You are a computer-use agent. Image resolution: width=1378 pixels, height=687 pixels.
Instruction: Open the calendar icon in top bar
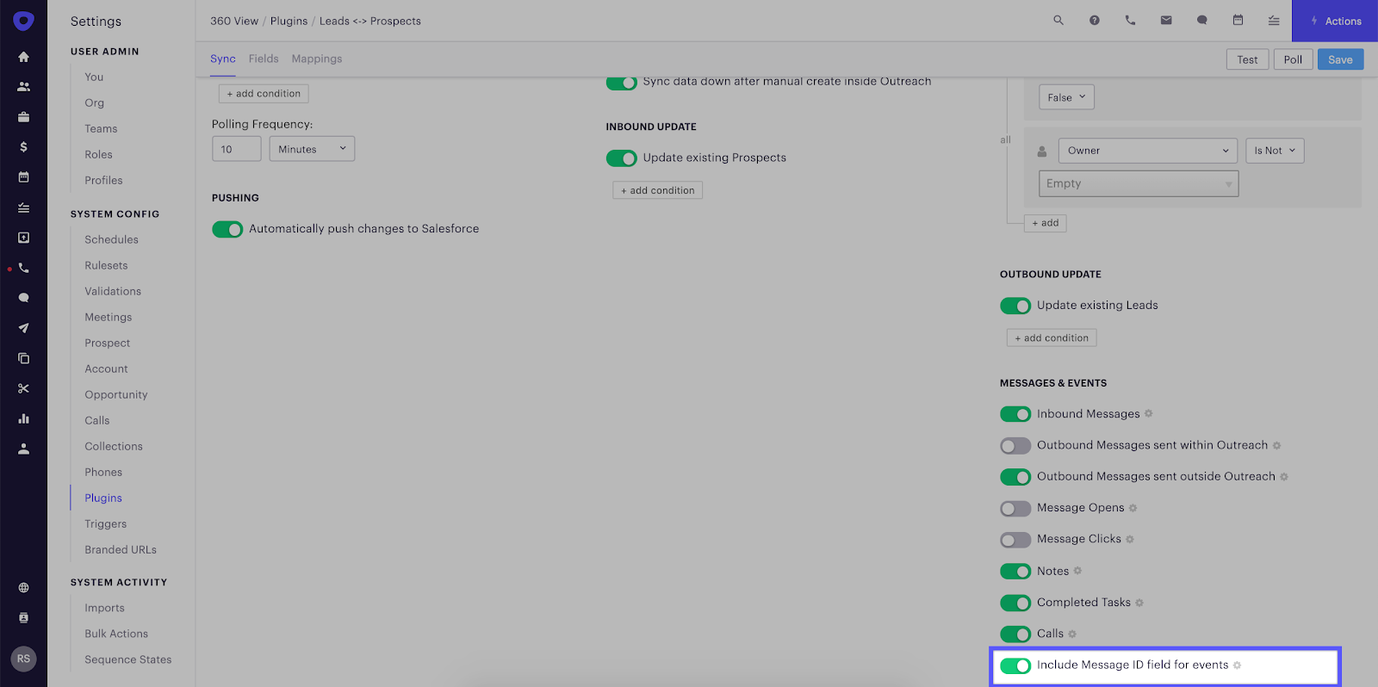point(1238,21)
